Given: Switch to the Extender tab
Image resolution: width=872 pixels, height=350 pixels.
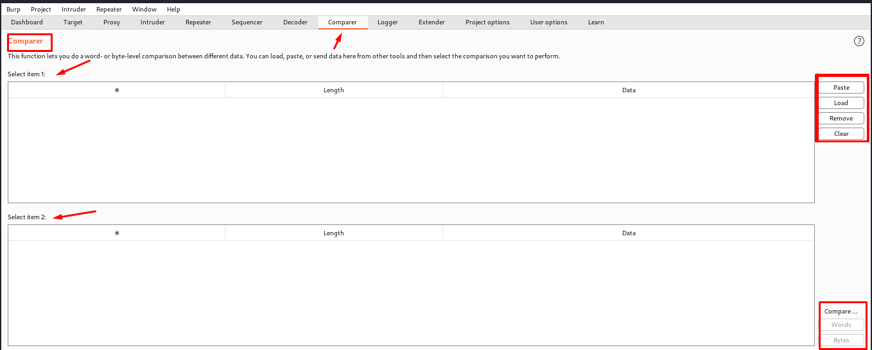Looking at the screenshot, I should (432, 22).
